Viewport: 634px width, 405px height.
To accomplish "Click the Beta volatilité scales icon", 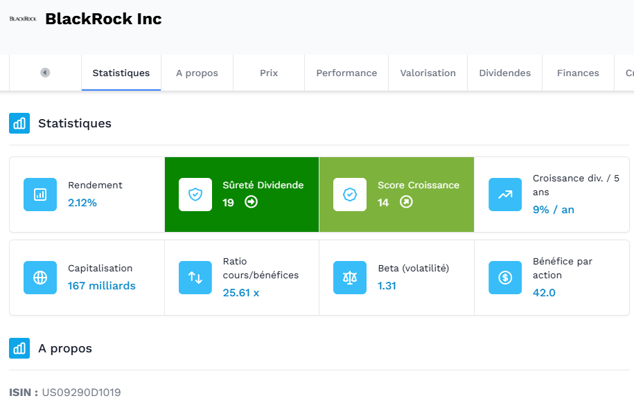I will 350,278.
